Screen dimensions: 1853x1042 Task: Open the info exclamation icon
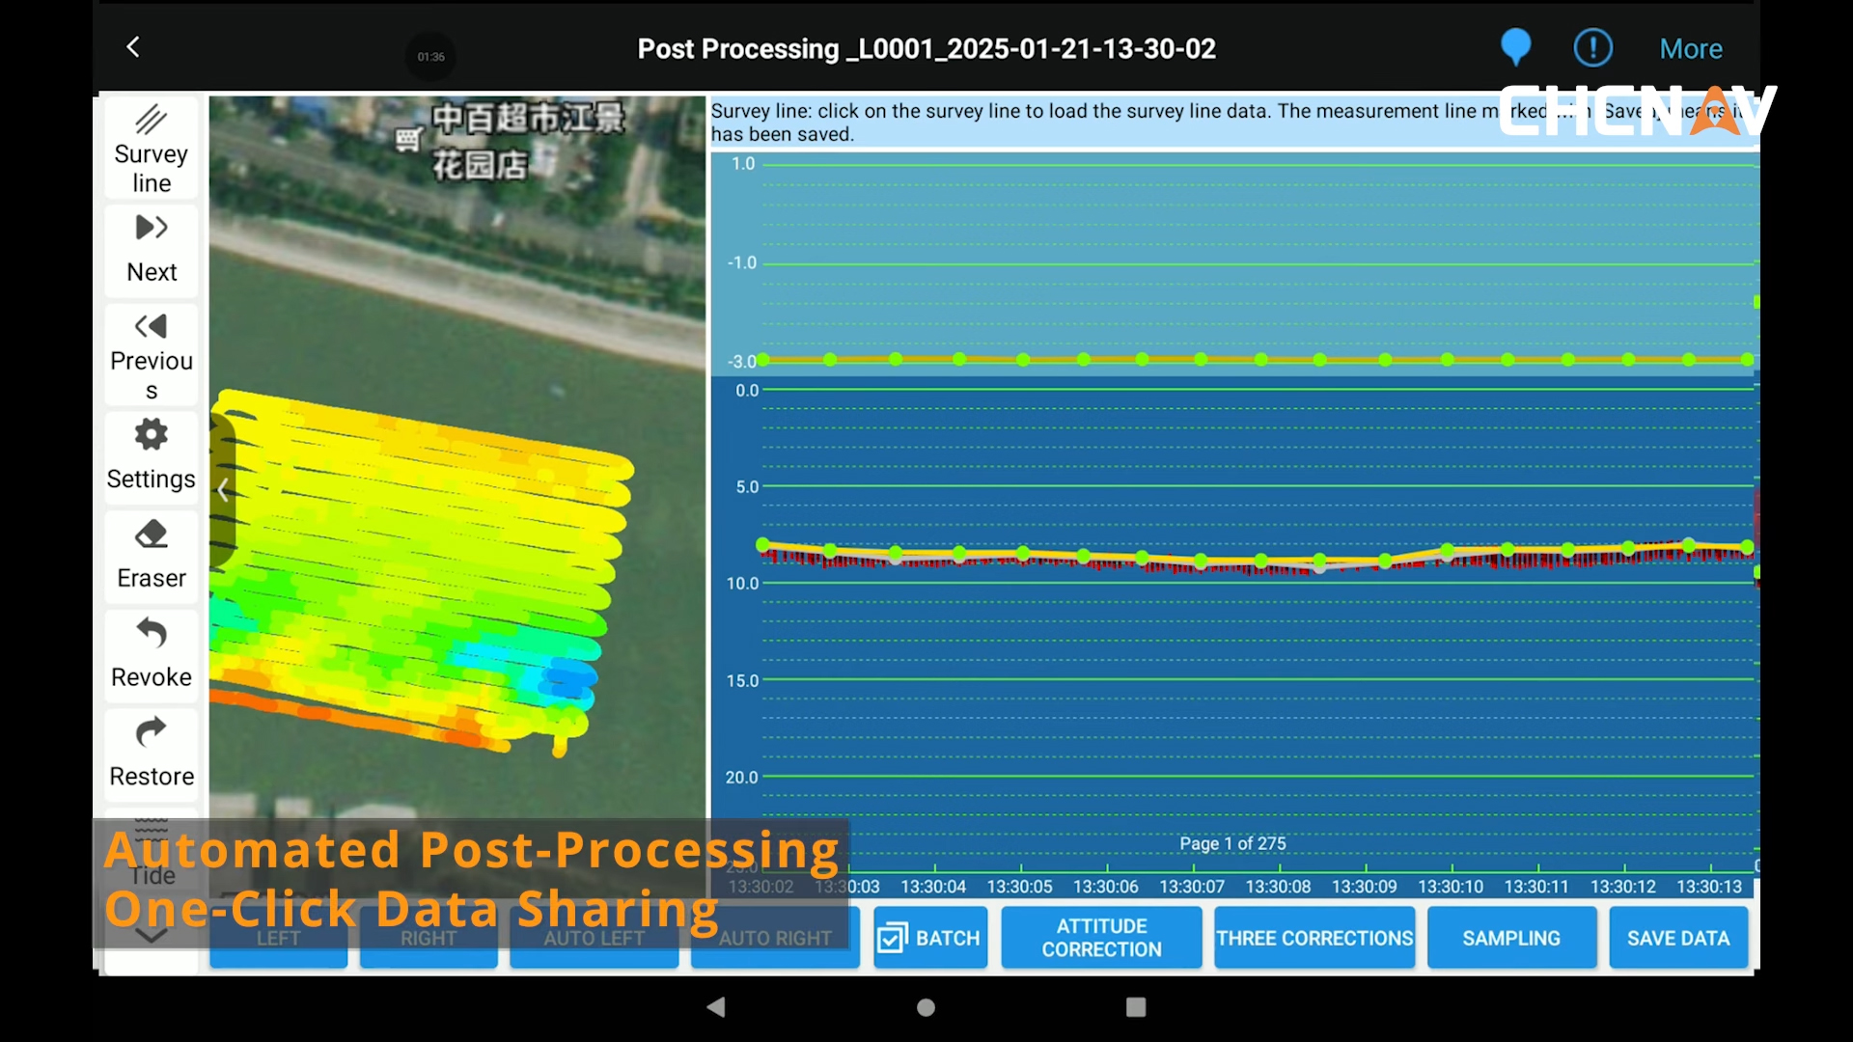tap(1592, 47)
